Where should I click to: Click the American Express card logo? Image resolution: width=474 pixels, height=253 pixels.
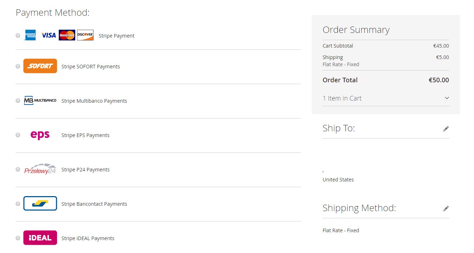(x=30, y=35)
